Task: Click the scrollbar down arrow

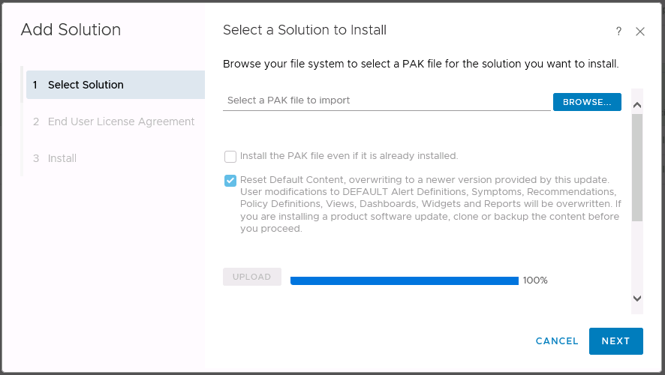Action: 637,298
